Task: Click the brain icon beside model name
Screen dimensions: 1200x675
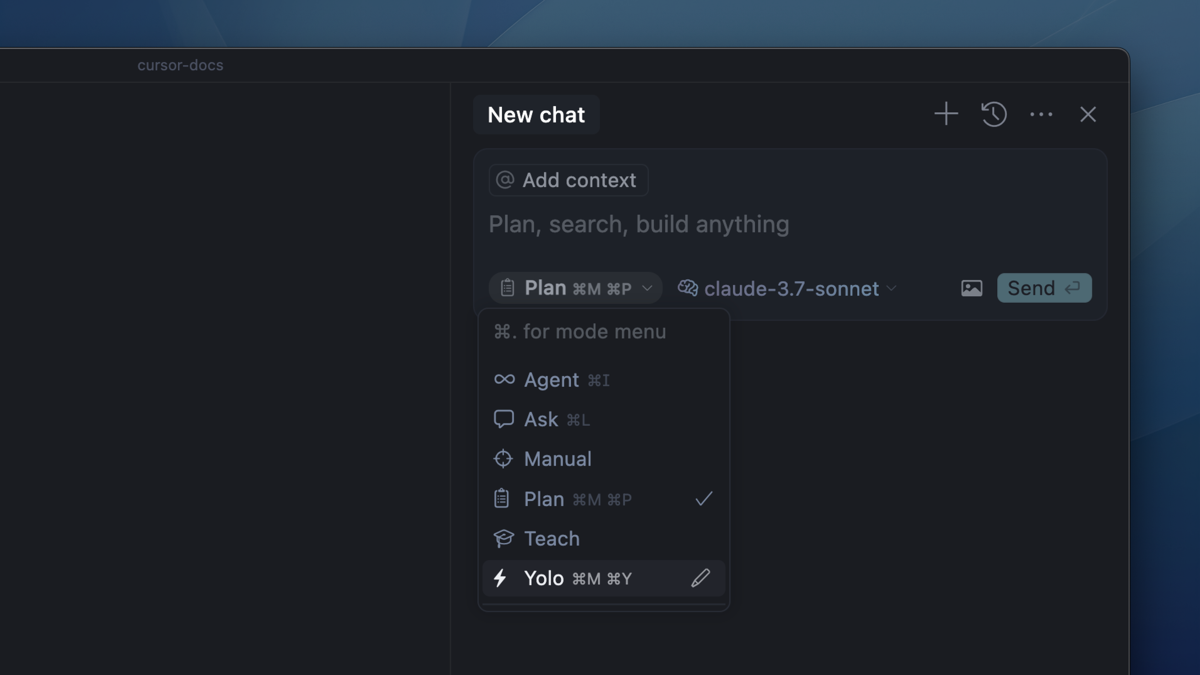Action: click(688, 288)
